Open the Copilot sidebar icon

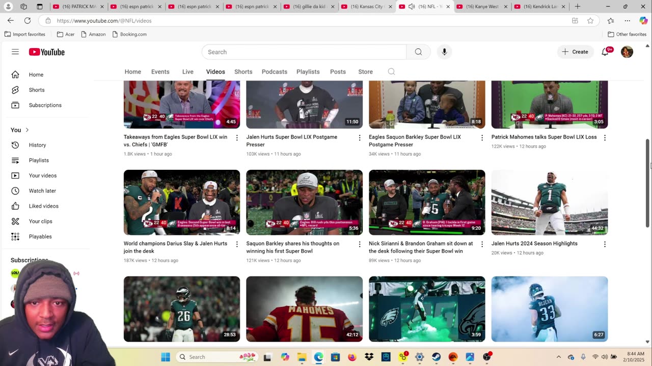click(x=643, y=21)
